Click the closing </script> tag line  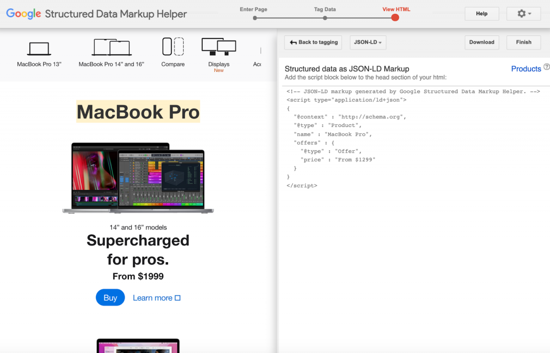302,186
